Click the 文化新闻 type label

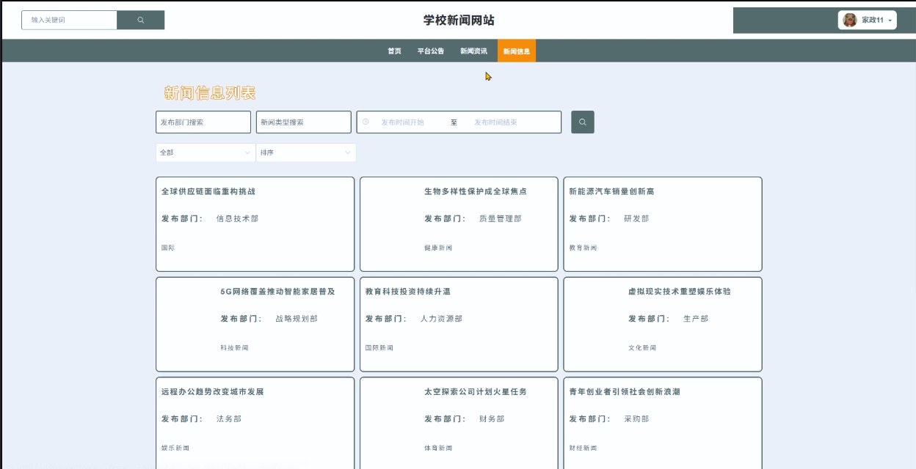[642, 348]
